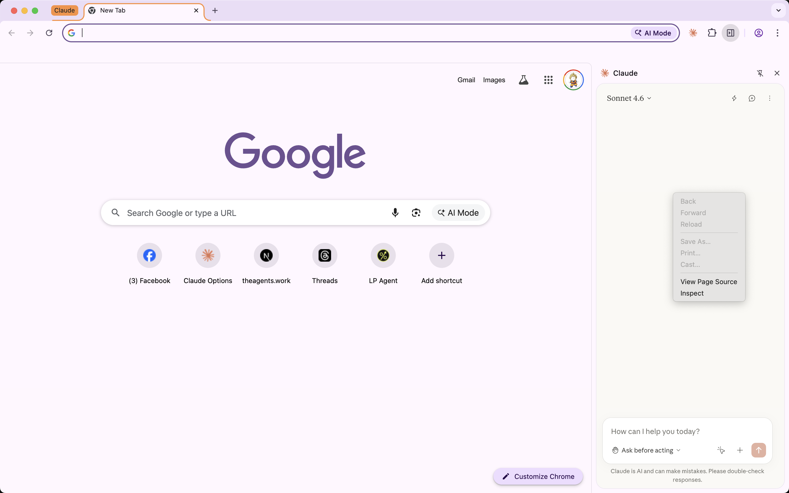
Task: Open the Search Labs flask icon
Action: [x=523, y=80]
